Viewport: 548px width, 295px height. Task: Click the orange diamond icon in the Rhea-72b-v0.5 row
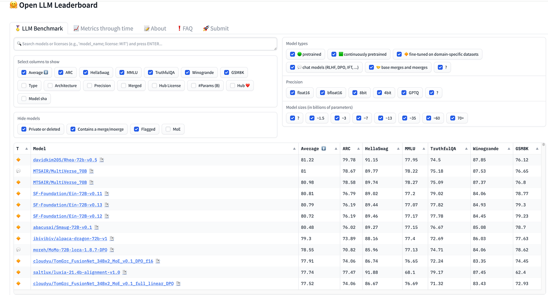(x=18, y=160)
